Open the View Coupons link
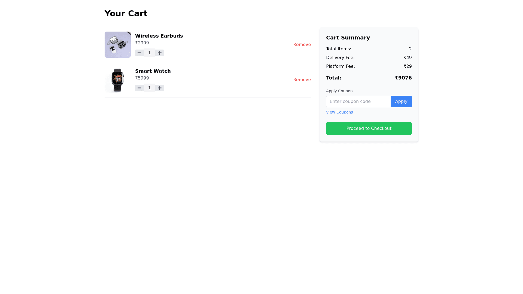This screenshot has height=294, width=523. point(339,112)
